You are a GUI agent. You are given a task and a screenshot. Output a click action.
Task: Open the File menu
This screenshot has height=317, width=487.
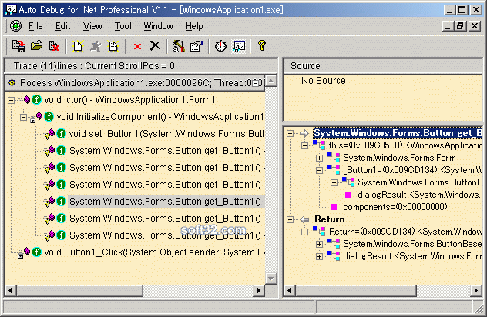click(35, 26)
